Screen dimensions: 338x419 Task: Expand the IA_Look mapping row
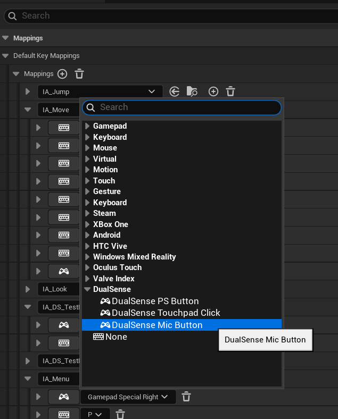tap(28, 289)
